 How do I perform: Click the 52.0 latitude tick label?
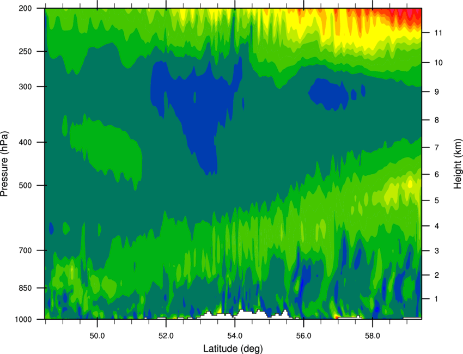[x=166, y=336]
